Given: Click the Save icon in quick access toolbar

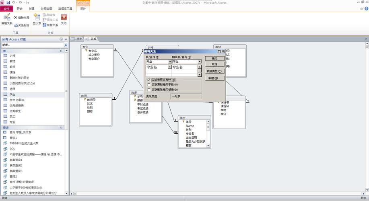Looking at the screenshot, I should pos(8,2).
